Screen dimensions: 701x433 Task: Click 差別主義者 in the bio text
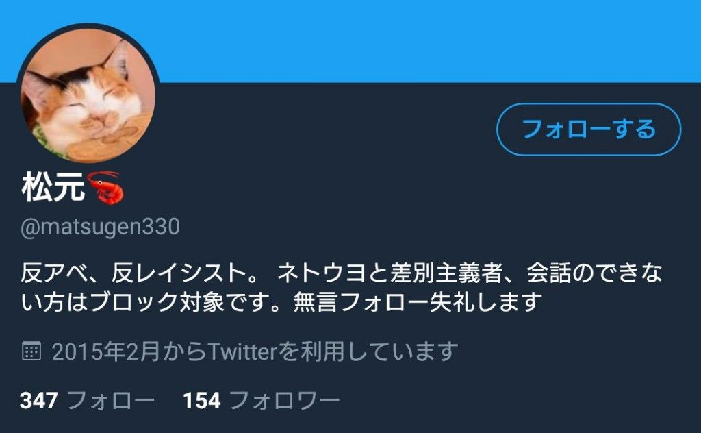click(446, 273)
